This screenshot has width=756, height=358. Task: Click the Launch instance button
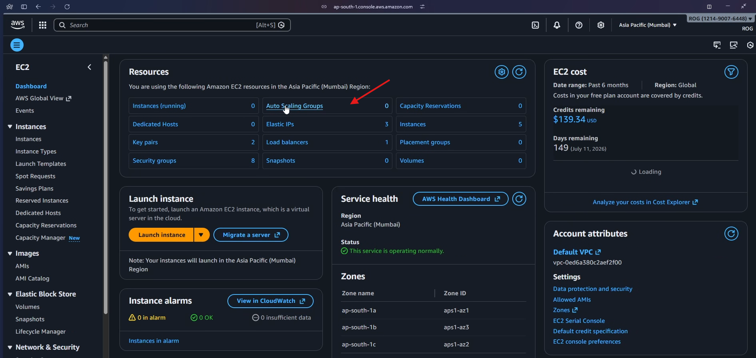click(161, 235)
